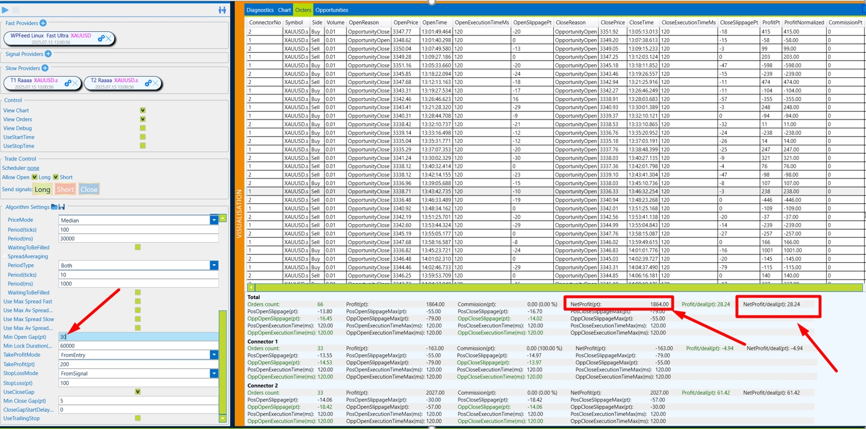The height and width of the screenshot is (429, 866).
Task: Click the algorithm settings scrollbar down arrow
Action: coord(223,419)
